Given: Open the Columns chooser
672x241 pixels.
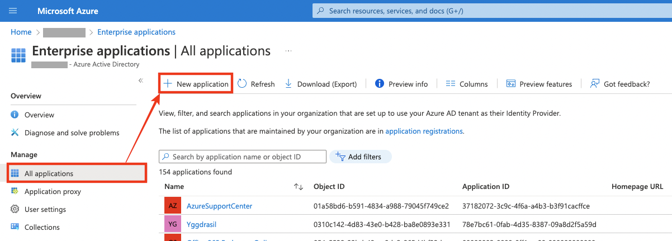Looking at the screenshot, I should coord(467,84).
